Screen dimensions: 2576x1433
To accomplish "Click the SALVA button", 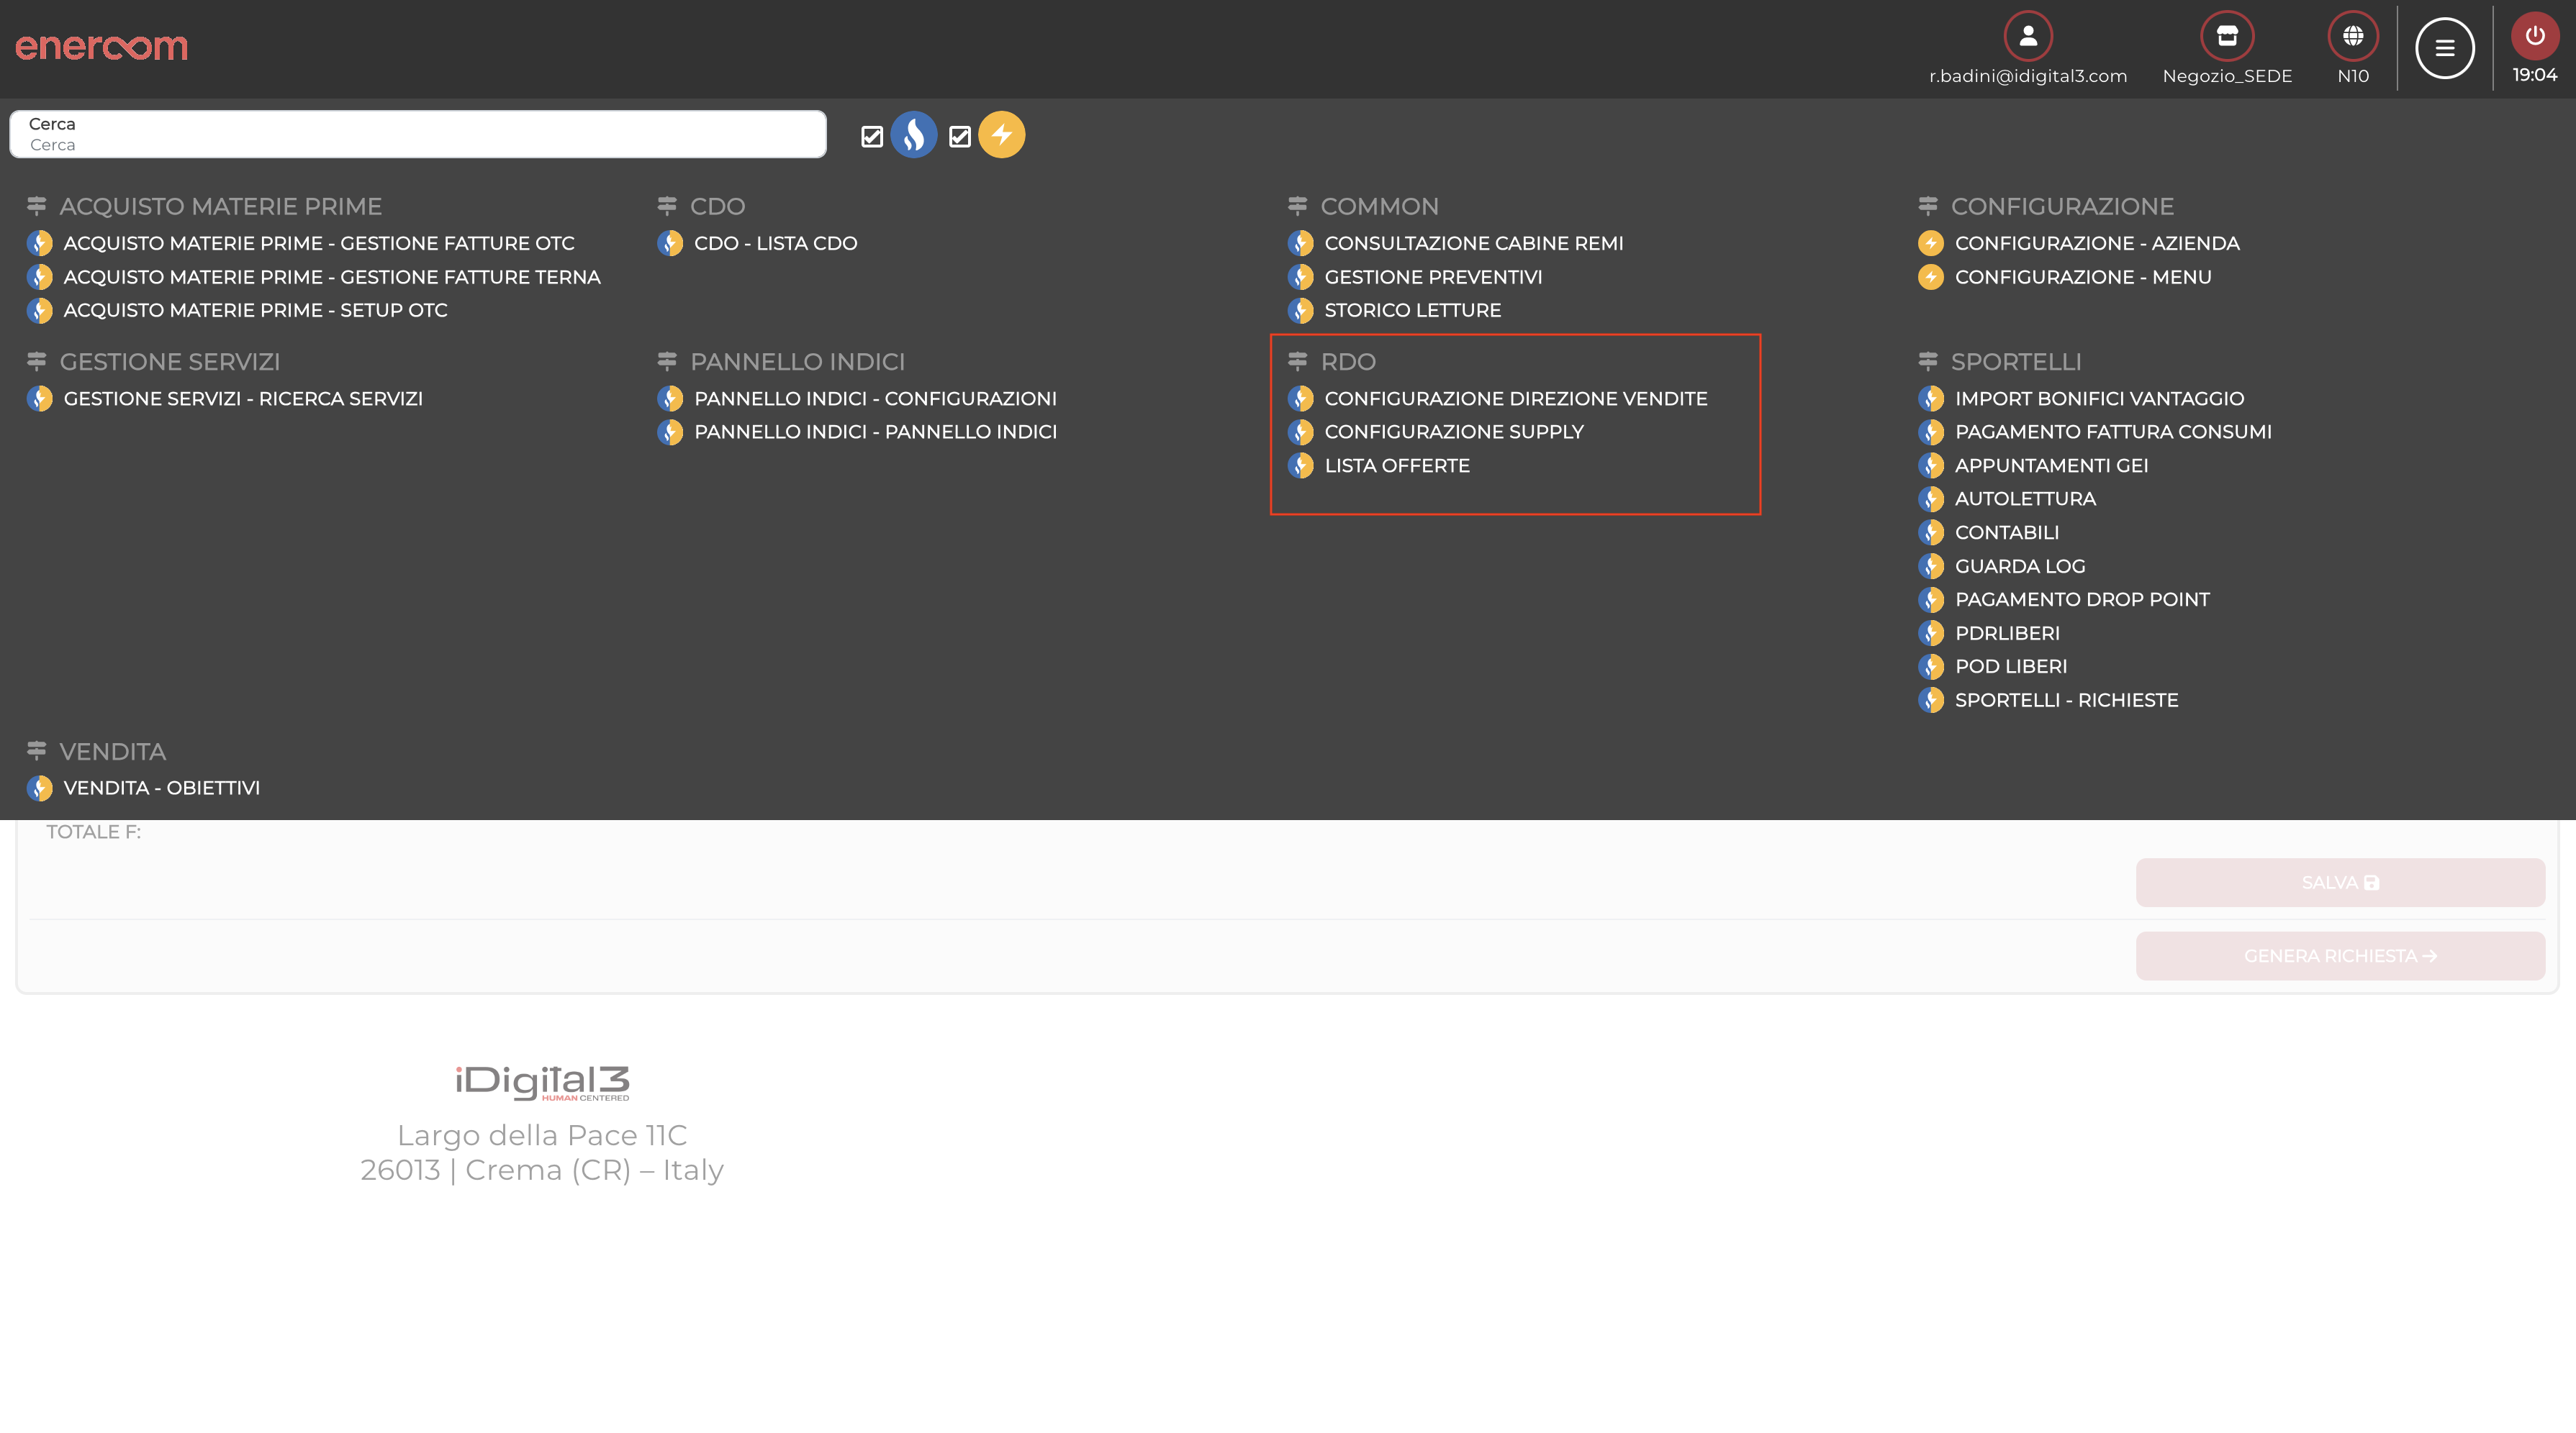I will point(2339,883).
